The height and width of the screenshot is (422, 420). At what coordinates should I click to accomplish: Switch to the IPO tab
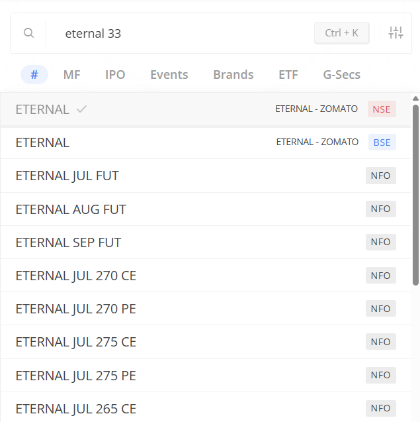pos(115,75)
